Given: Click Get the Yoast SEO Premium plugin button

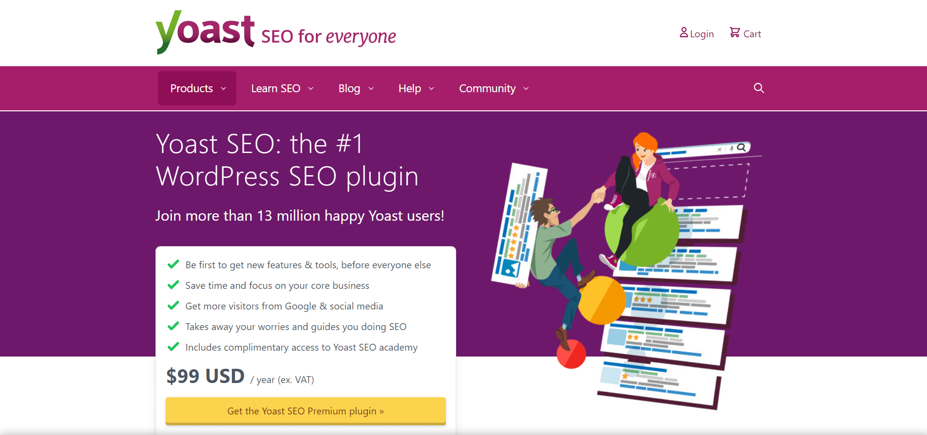Looking at the screenshot, I should 306,411.
